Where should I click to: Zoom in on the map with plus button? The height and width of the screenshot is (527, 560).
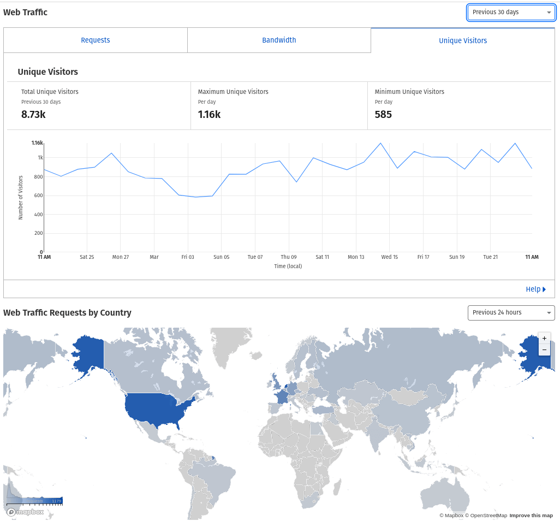click(544, 339)
